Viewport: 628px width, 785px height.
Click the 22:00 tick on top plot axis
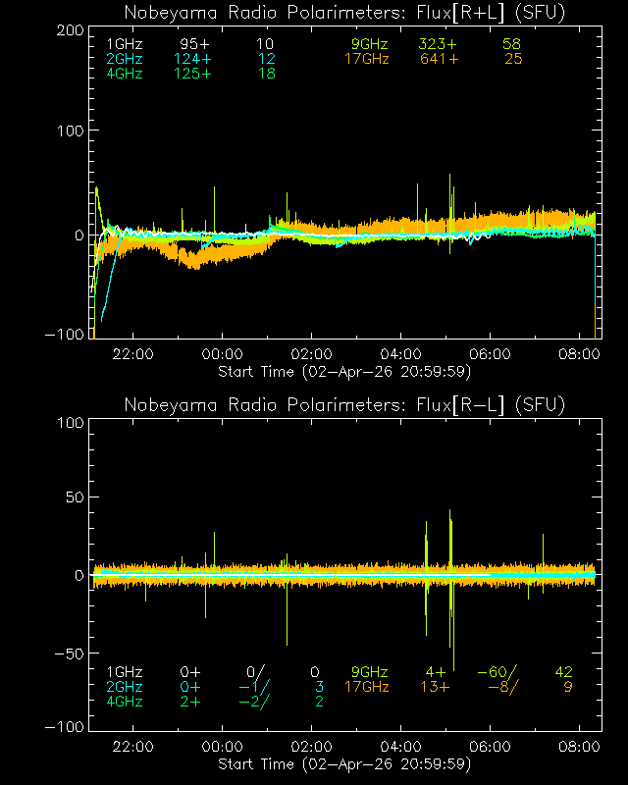[132, 355]
